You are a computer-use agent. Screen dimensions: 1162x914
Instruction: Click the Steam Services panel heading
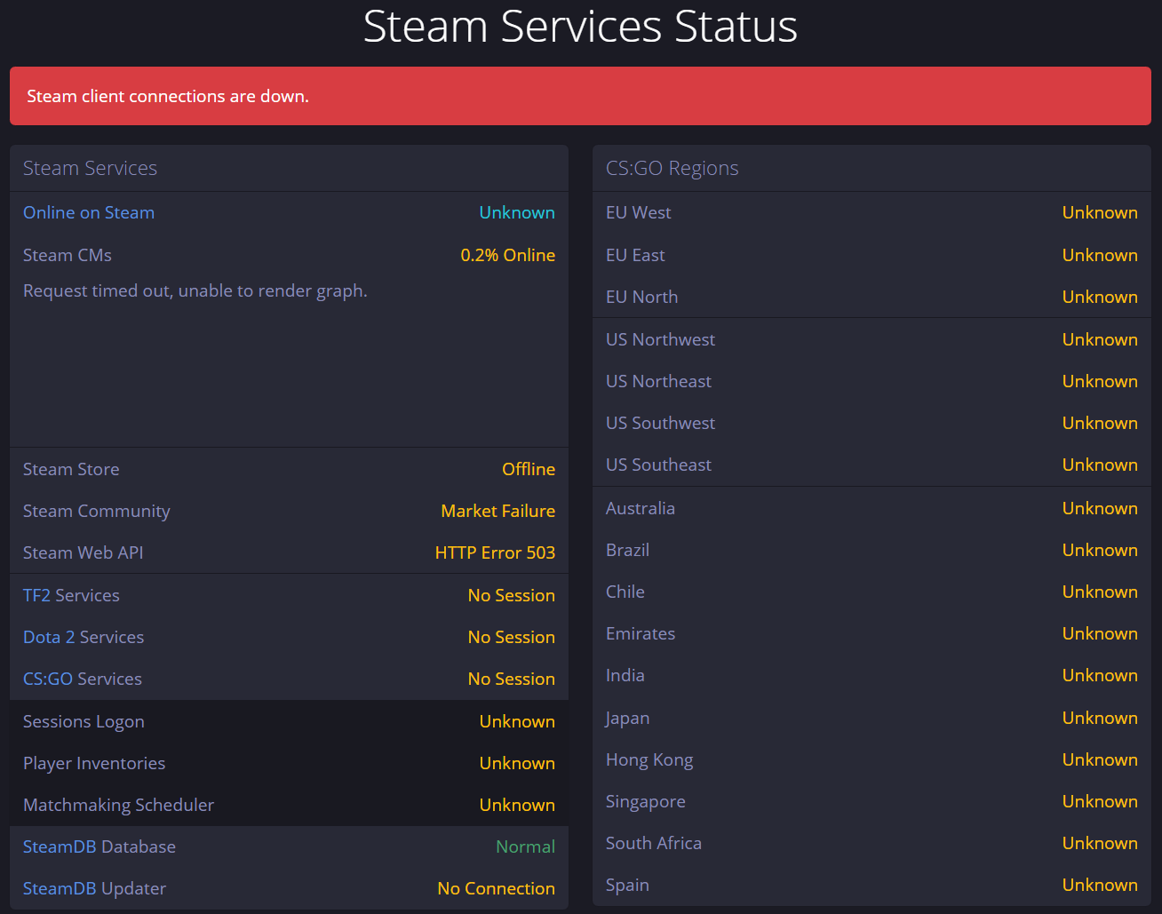click(90, 168)
